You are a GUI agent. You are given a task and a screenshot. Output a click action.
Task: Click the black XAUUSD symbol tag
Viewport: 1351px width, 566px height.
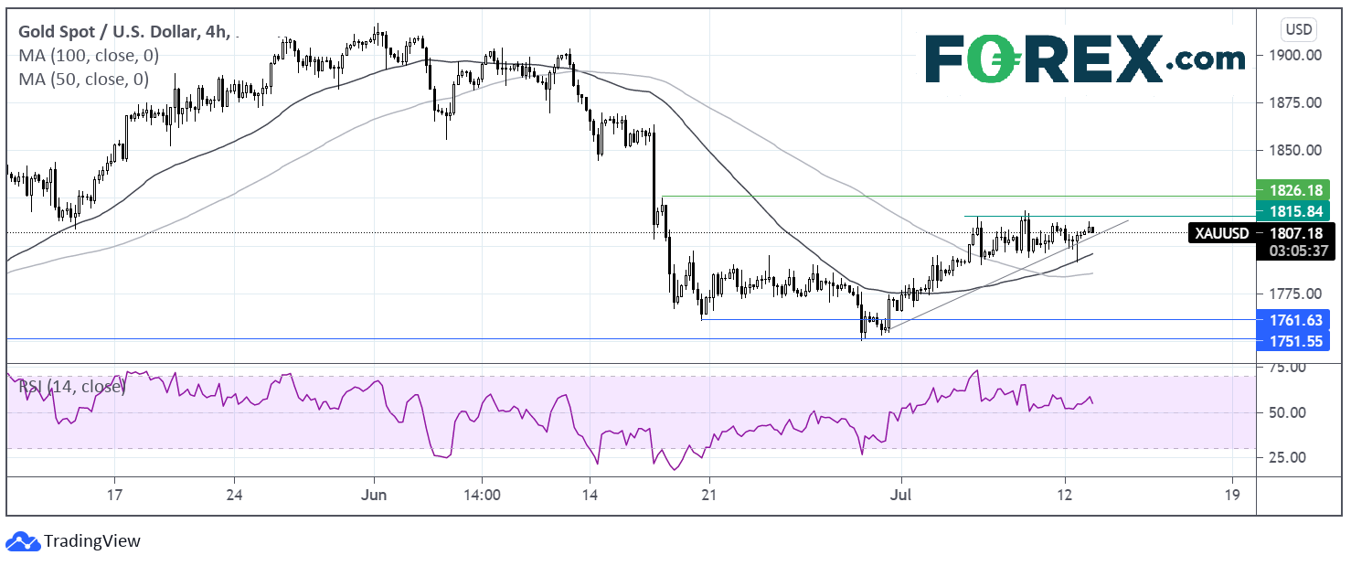point(1220,234)
